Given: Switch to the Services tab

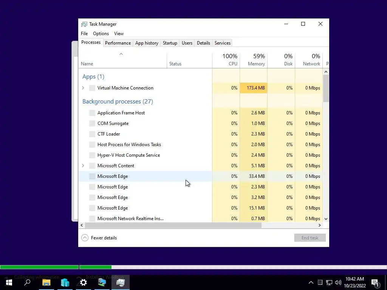Looking at the screenshot, I should [x=223, y=43].
